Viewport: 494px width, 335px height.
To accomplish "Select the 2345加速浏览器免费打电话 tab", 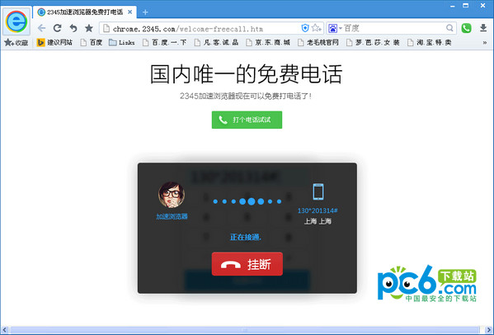I will click(x=85, y=12).
